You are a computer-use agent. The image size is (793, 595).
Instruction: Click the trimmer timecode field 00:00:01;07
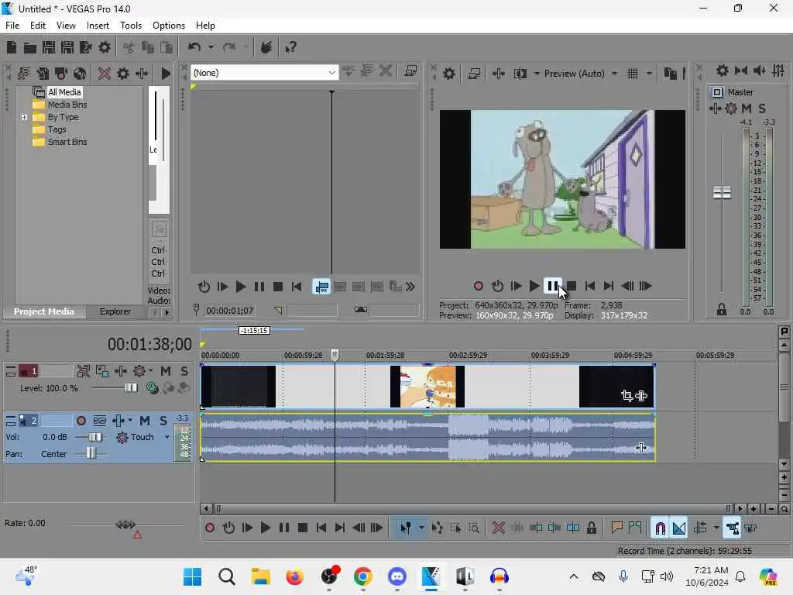tap(229, 310)
